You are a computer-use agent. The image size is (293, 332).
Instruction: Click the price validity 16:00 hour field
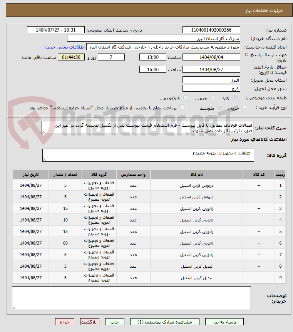152,69
